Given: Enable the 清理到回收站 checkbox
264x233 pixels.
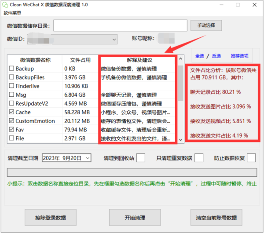Looking at the screenshot, I should coord(141,158).
